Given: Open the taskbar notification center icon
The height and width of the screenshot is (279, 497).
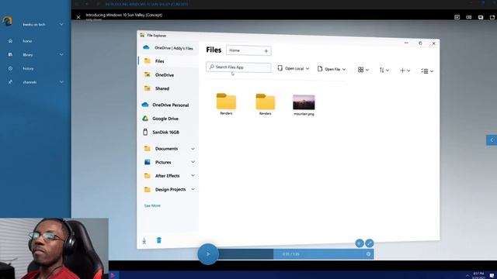Looking at the screenshot, I should [492, 276].
